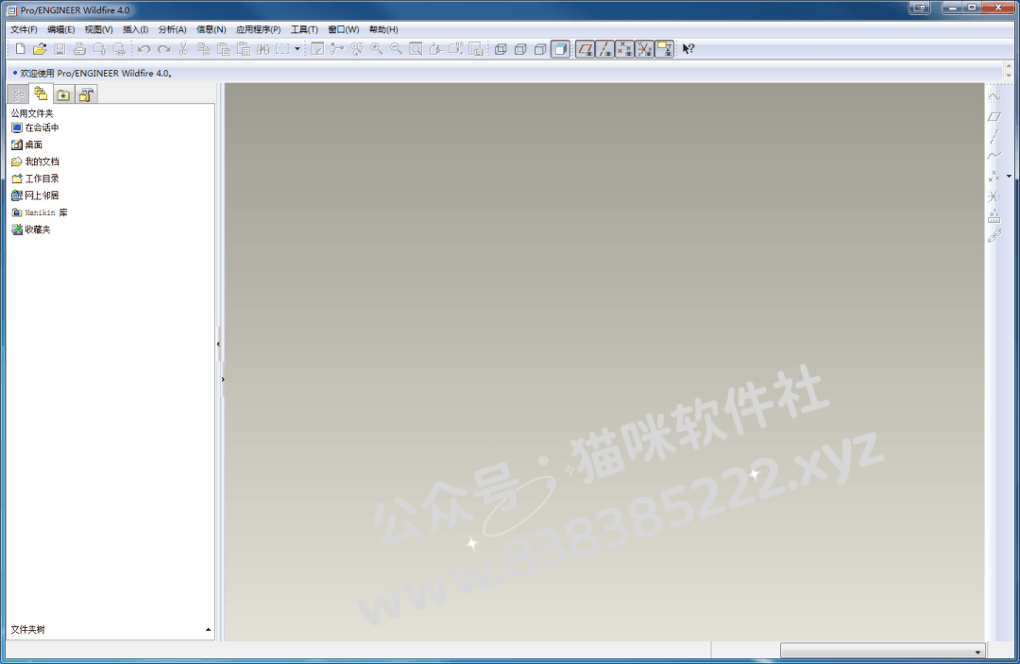
Task: Click the Zoom Out magnifier icon
Action: [x=396, y=49]
